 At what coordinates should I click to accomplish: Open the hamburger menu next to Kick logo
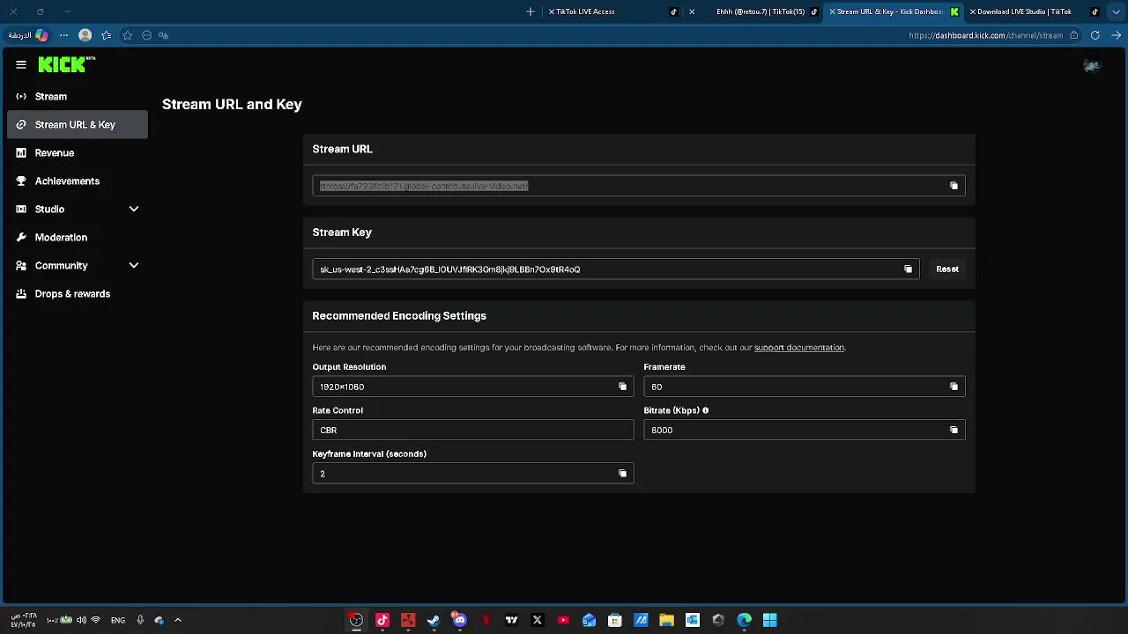click(x=21, y=64)
